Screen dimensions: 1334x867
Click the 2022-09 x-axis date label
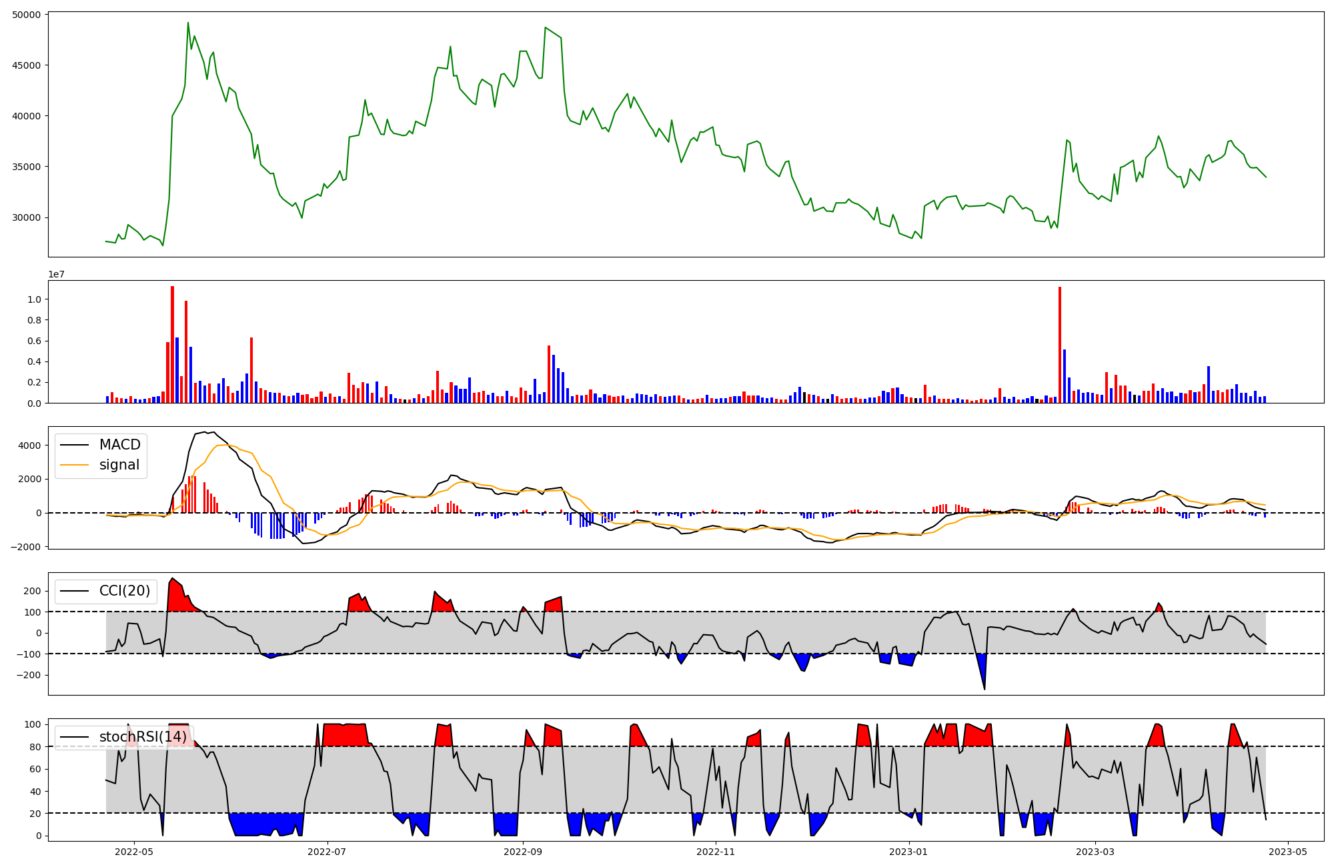click(x=523, y=852)
